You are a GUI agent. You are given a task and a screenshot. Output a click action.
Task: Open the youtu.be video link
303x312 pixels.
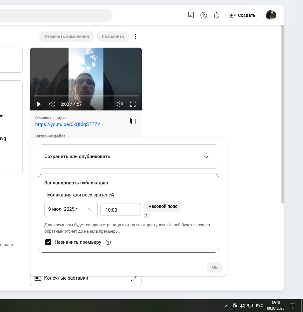pos(67,124)
